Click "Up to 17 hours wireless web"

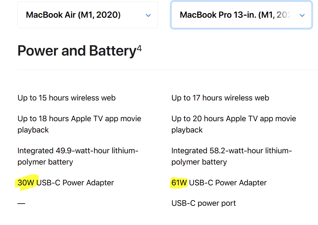(220, 98)
